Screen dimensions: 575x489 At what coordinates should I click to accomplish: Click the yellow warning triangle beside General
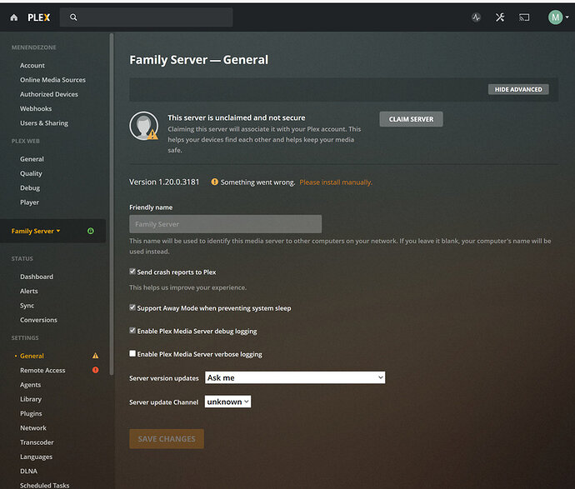coord(95,356)
